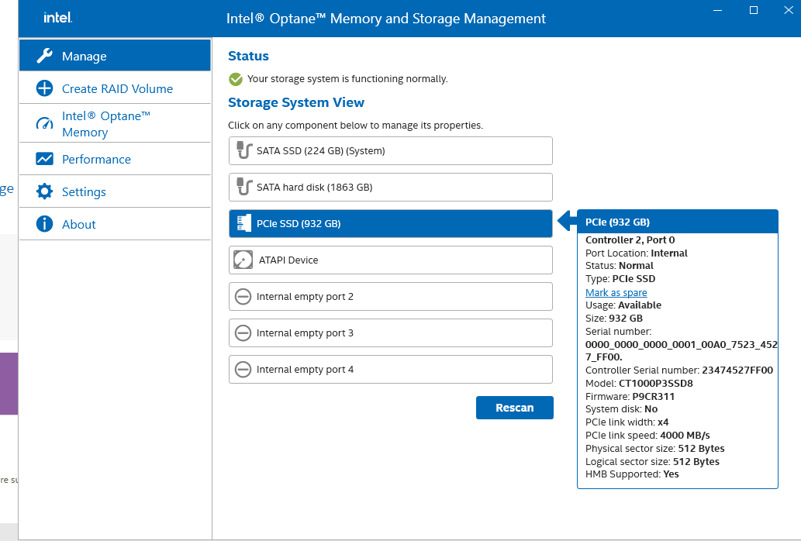Click the Mark as spare link
The width and height of the screenshot is (801, 541).
(616, 292)
